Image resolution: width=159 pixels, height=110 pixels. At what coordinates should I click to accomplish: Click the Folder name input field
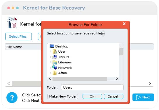point(92,87)
